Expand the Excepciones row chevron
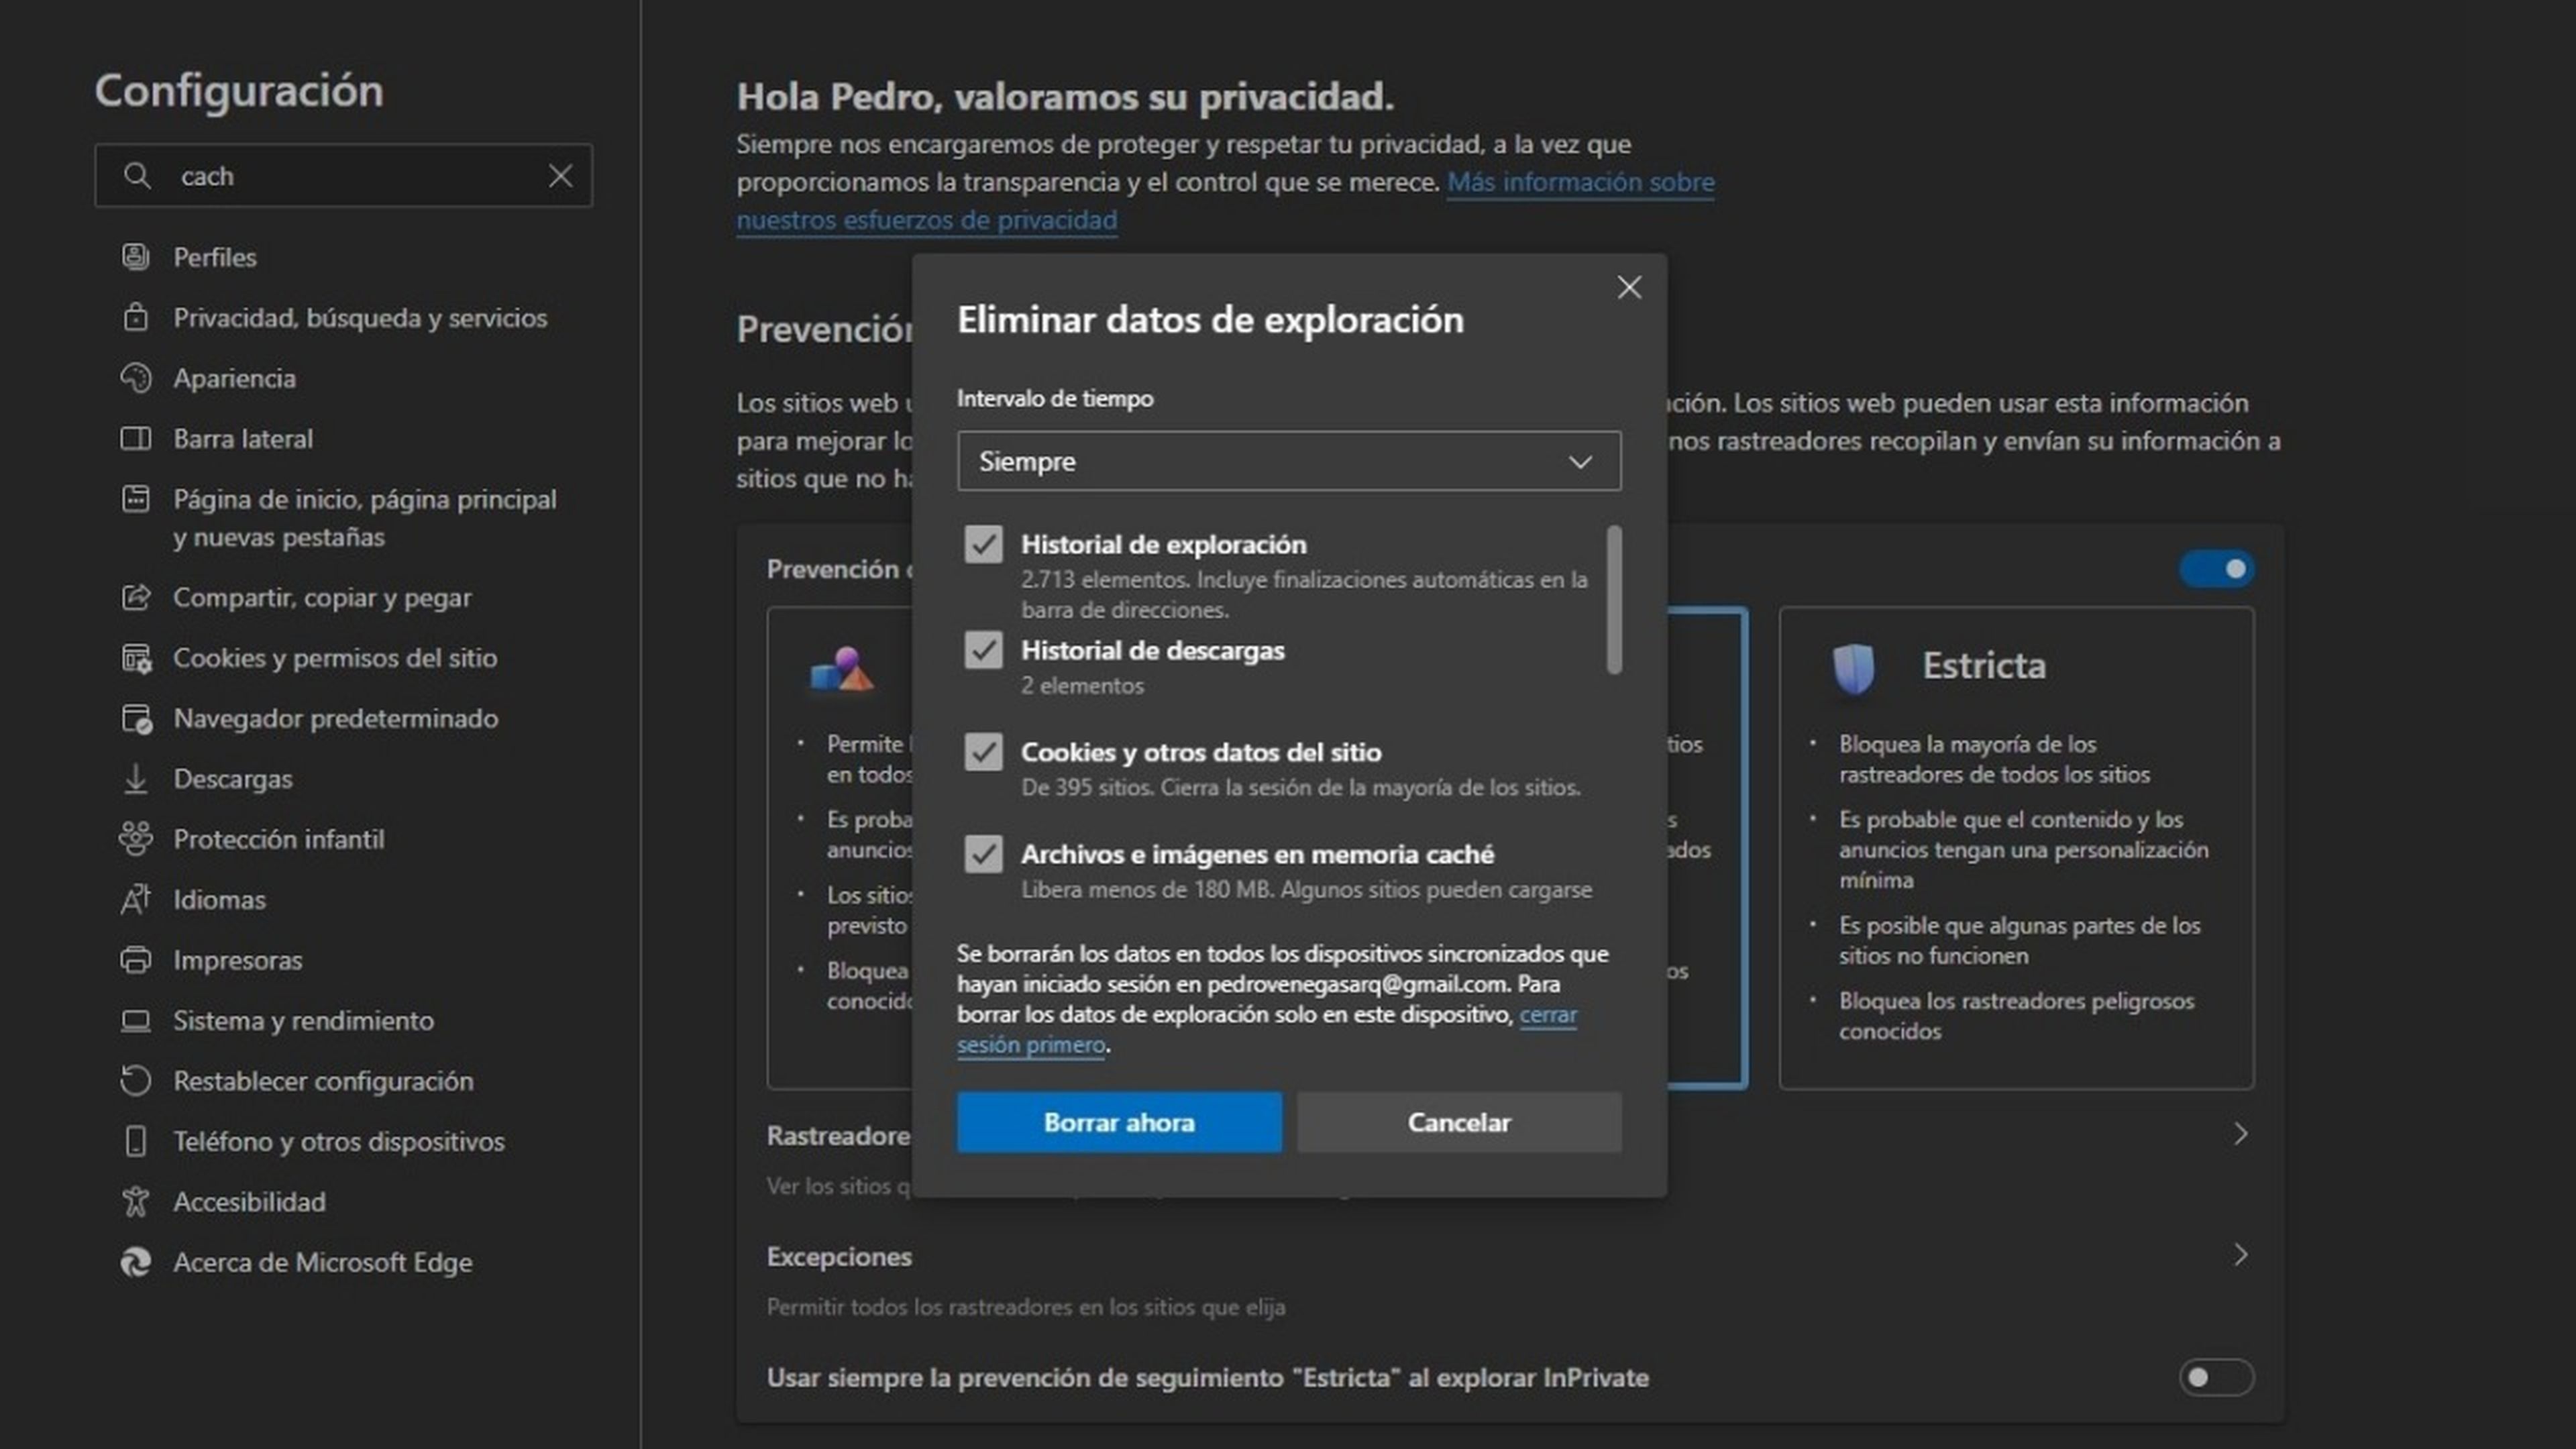This screenshot has height=1449, width=2576. (x=2240, y=1255)
